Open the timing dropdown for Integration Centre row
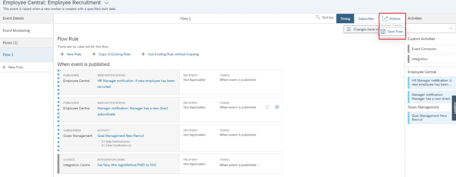The width and height of the screenshot is (456, 177). 258,165
